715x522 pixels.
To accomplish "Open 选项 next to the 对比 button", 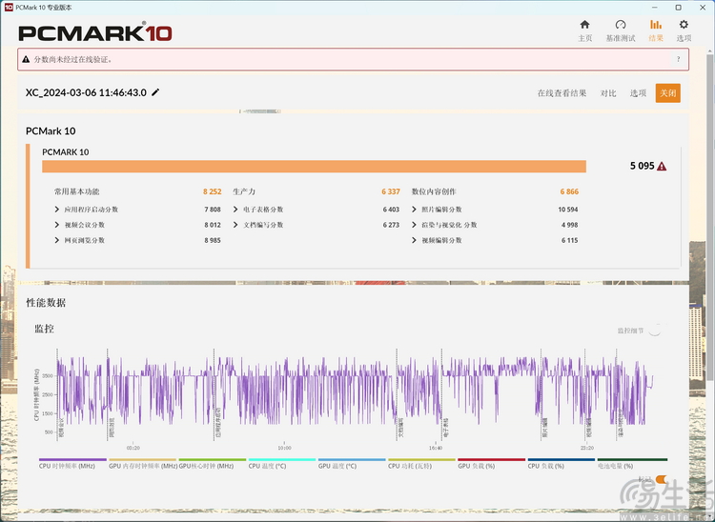I will pos(638,93).
